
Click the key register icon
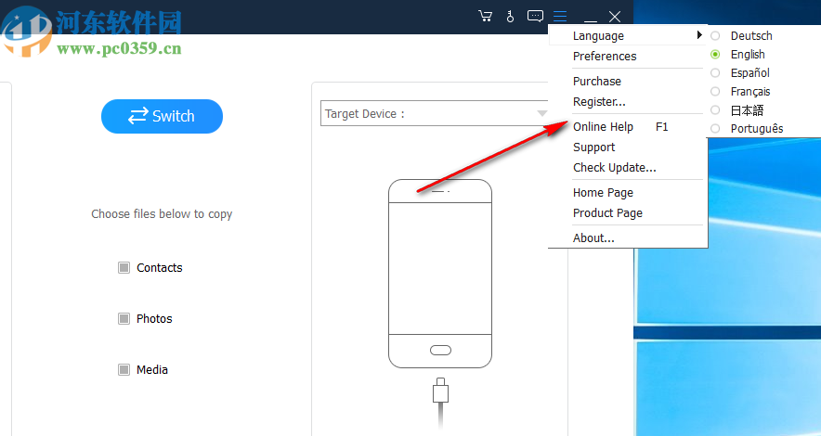(510, 16)
